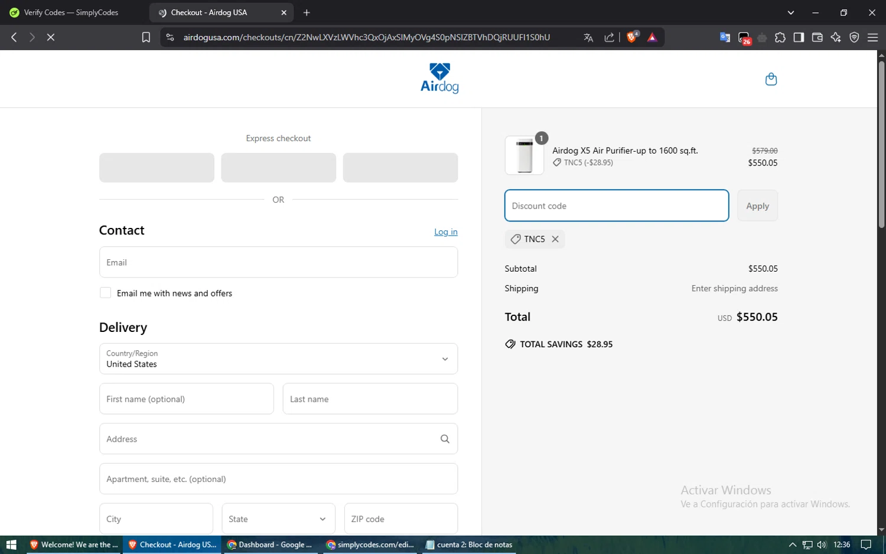Expand the Country/Region dropdown

[x=278, y=359]
